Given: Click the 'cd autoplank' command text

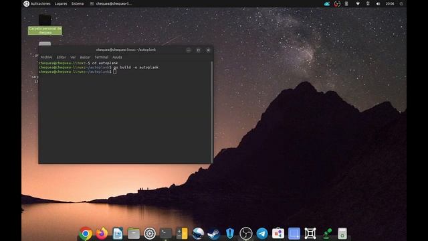Looking at the screenshot, I should point(105,63).
